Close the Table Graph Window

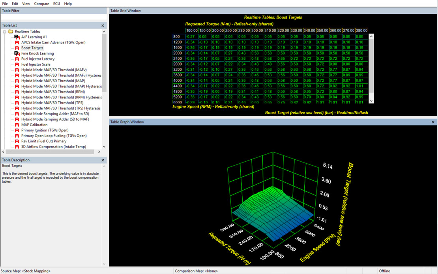pos(433,122)
